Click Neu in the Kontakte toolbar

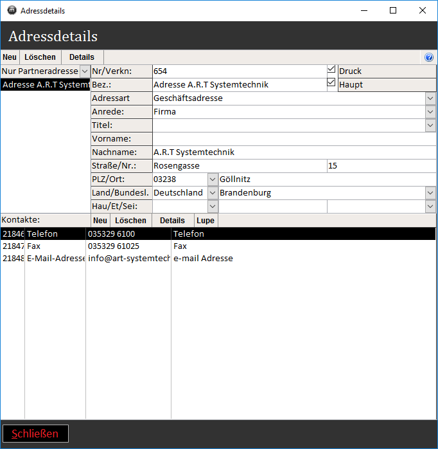100,221
